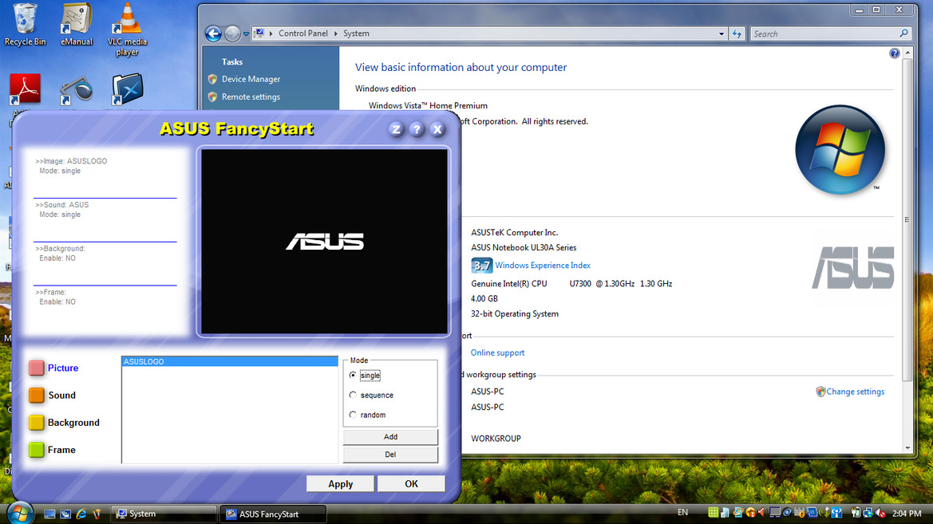Open FancyStart help question mark
The height and width of the screenshot is (524, 933).
pos(417,129)
